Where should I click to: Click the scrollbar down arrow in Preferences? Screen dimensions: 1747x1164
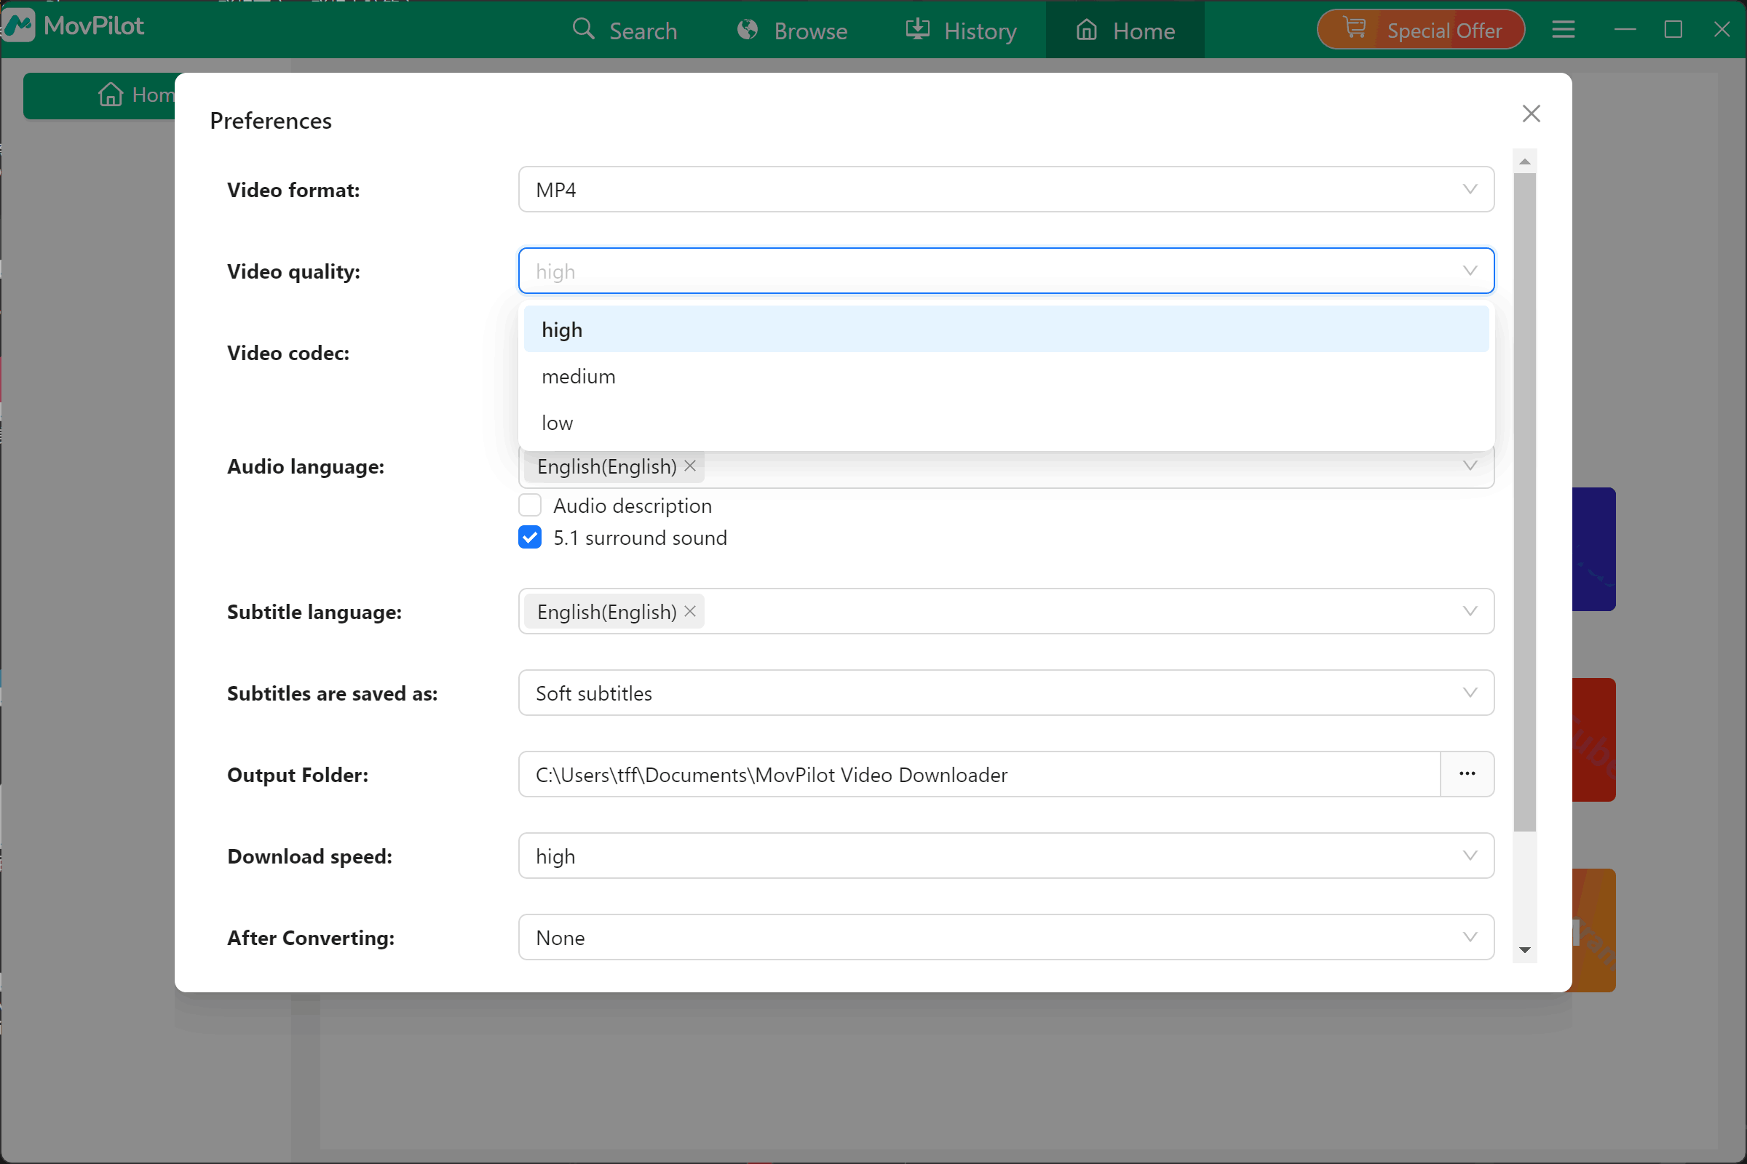click(1525, 950)
